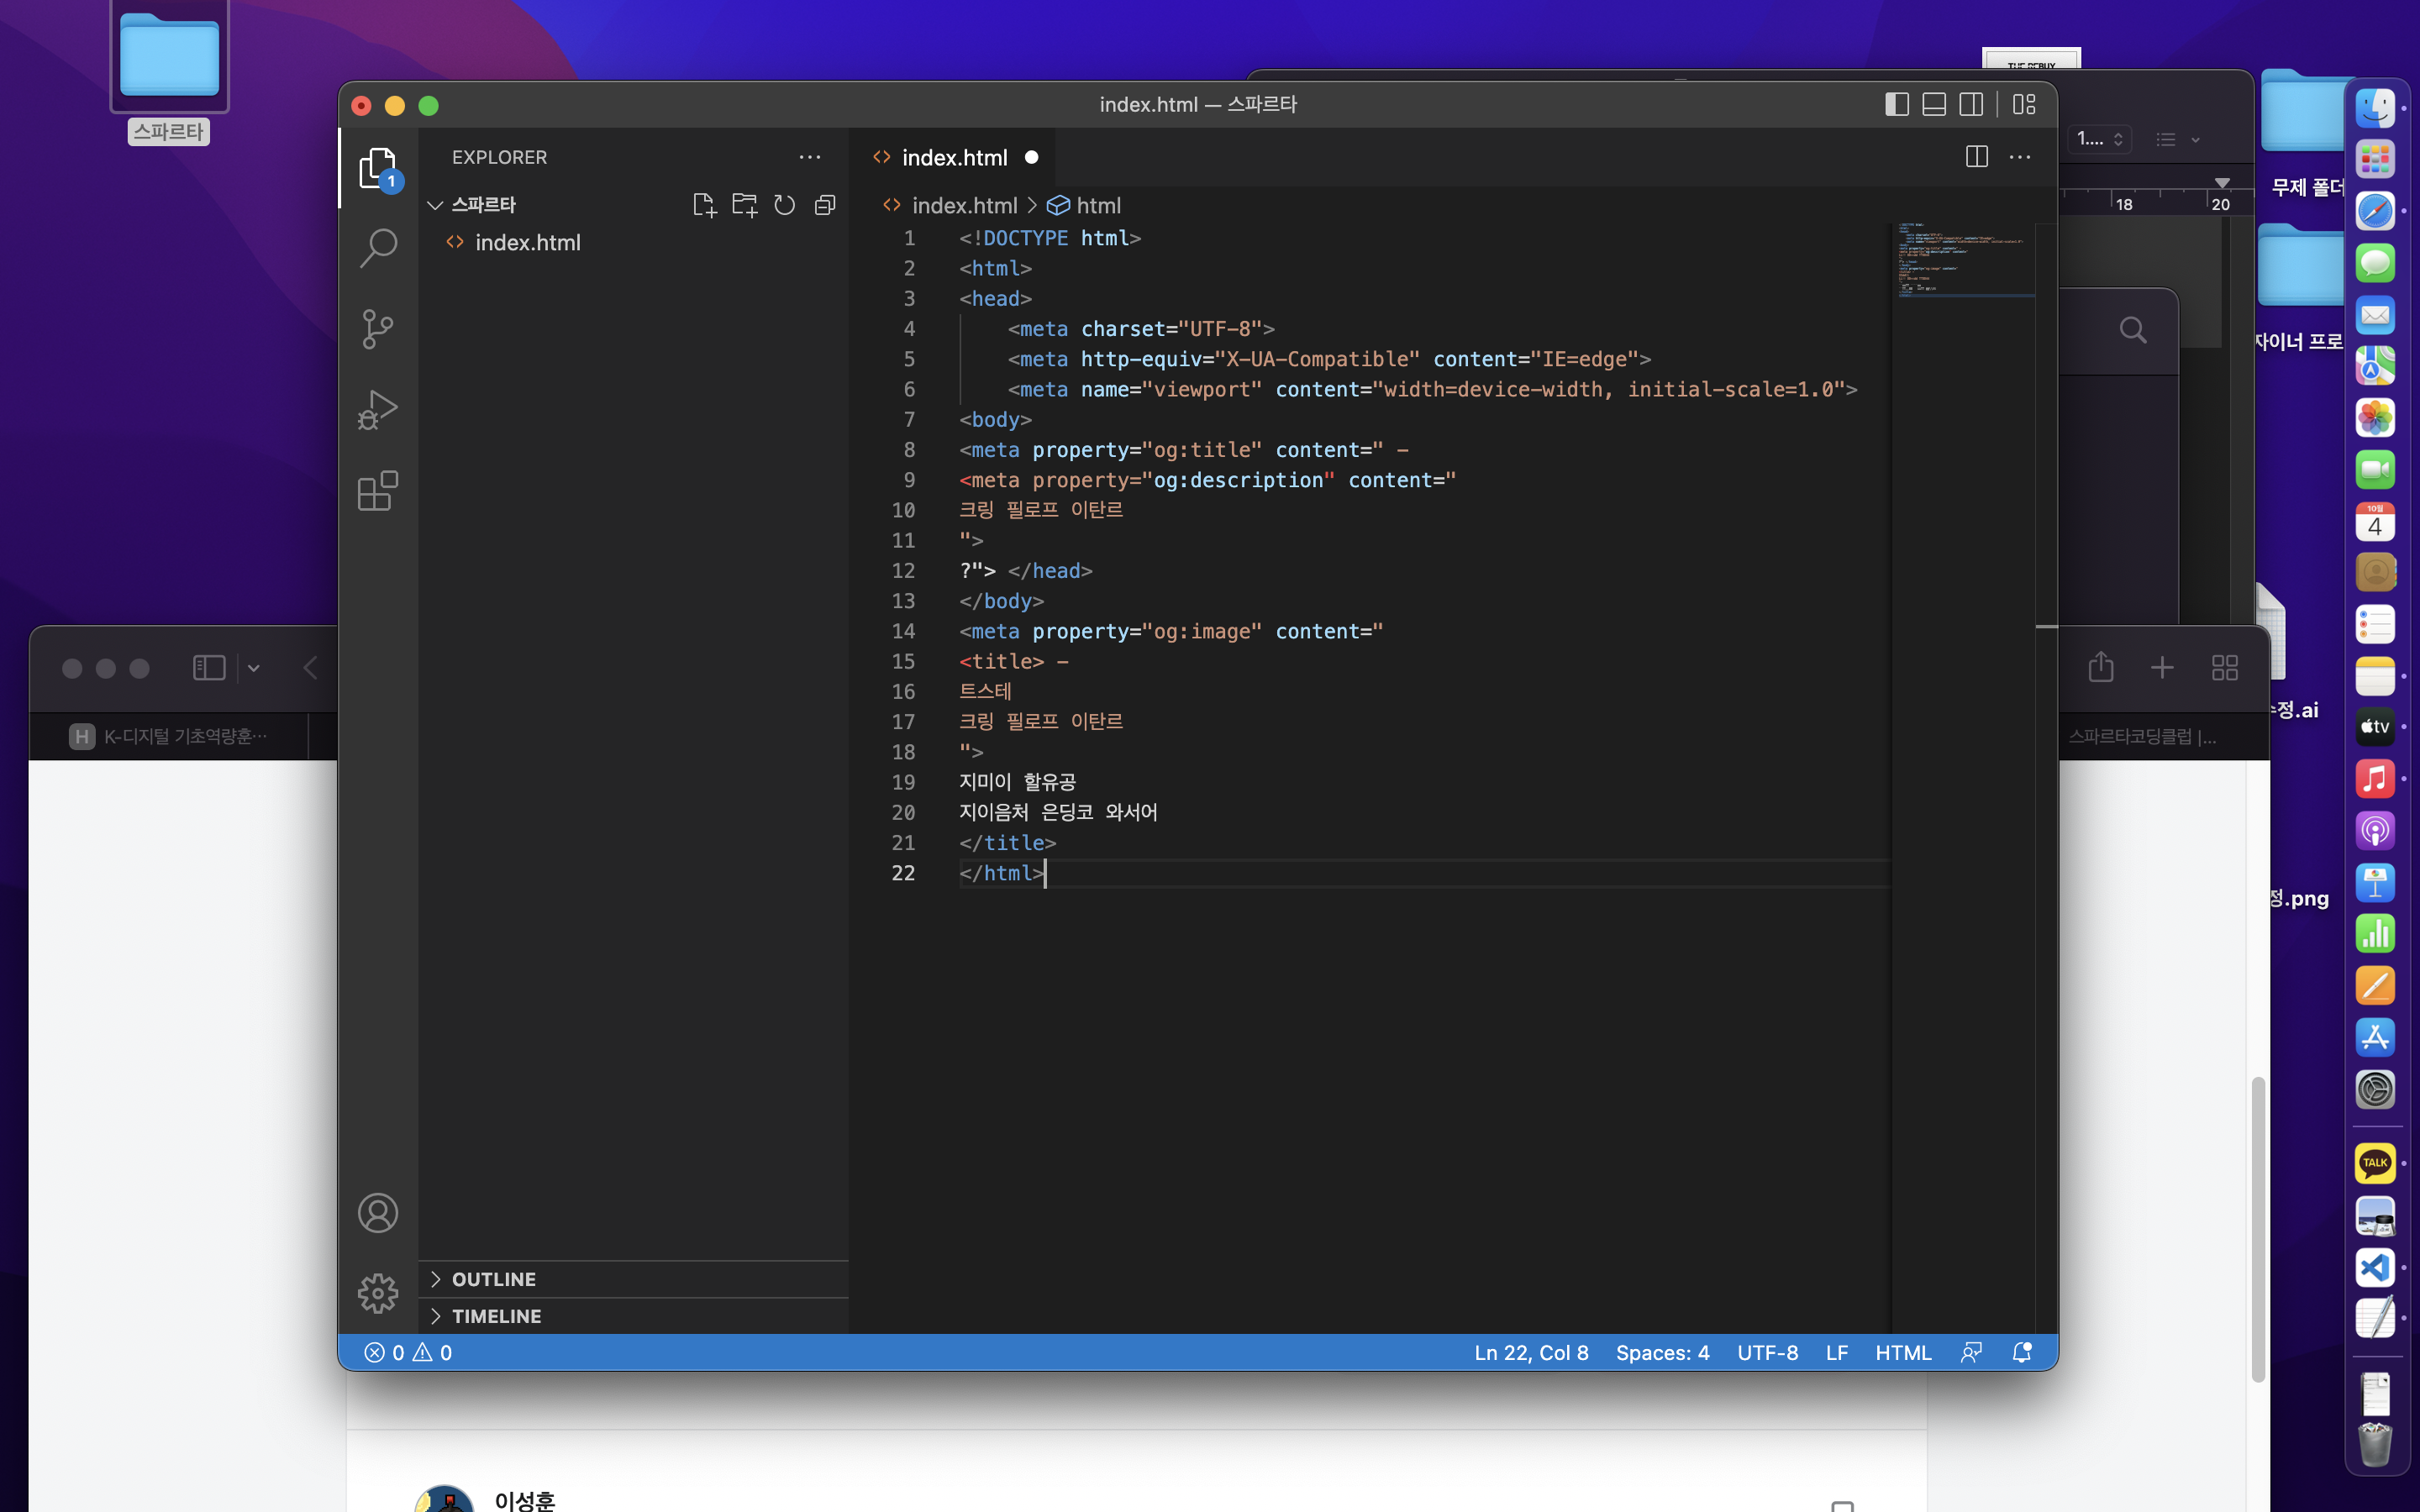This screenshot has width=2420, height=1512.
Task: Click the closing title tag on line 21
Action: tap(1007, 843)
